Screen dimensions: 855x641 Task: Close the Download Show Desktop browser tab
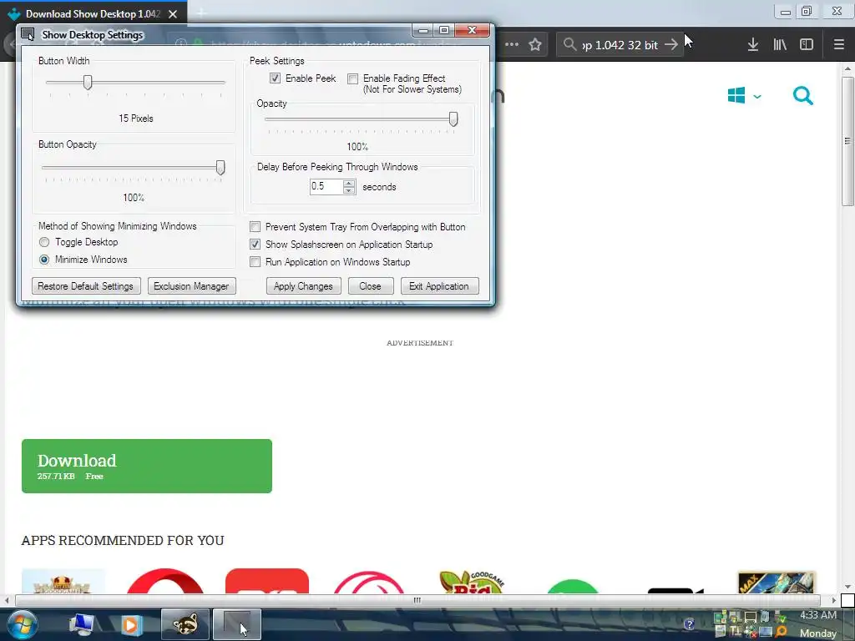173,14
